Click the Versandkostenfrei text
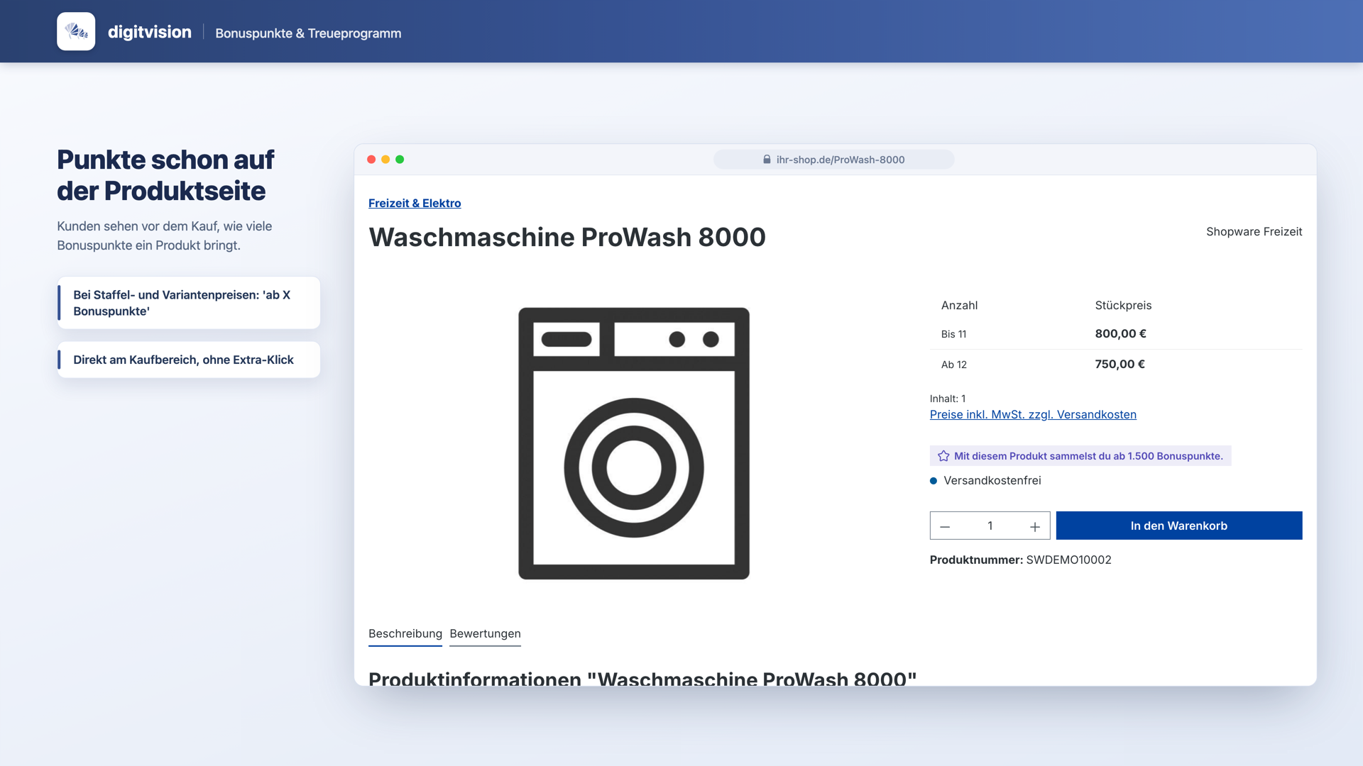1363x766 pixels. pyautogui.click(x=992, y=480)
